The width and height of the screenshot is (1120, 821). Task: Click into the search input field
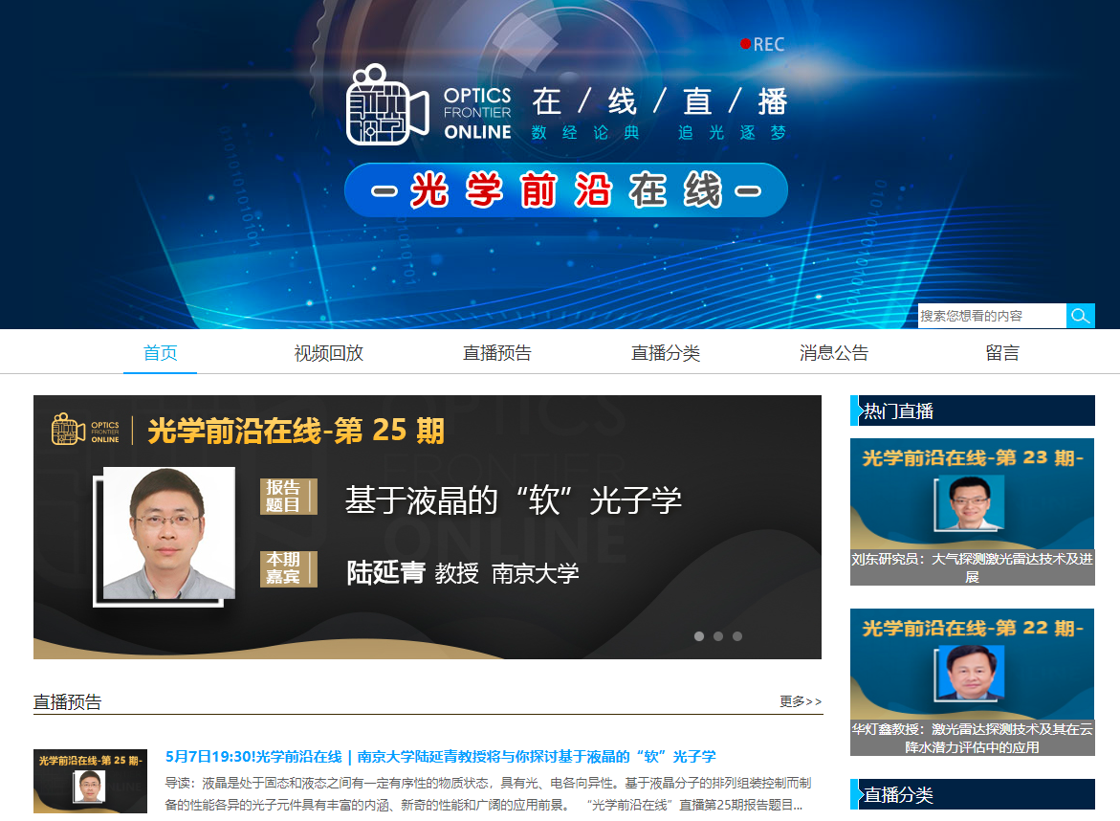pyautogui.click(x=991, y=316)
